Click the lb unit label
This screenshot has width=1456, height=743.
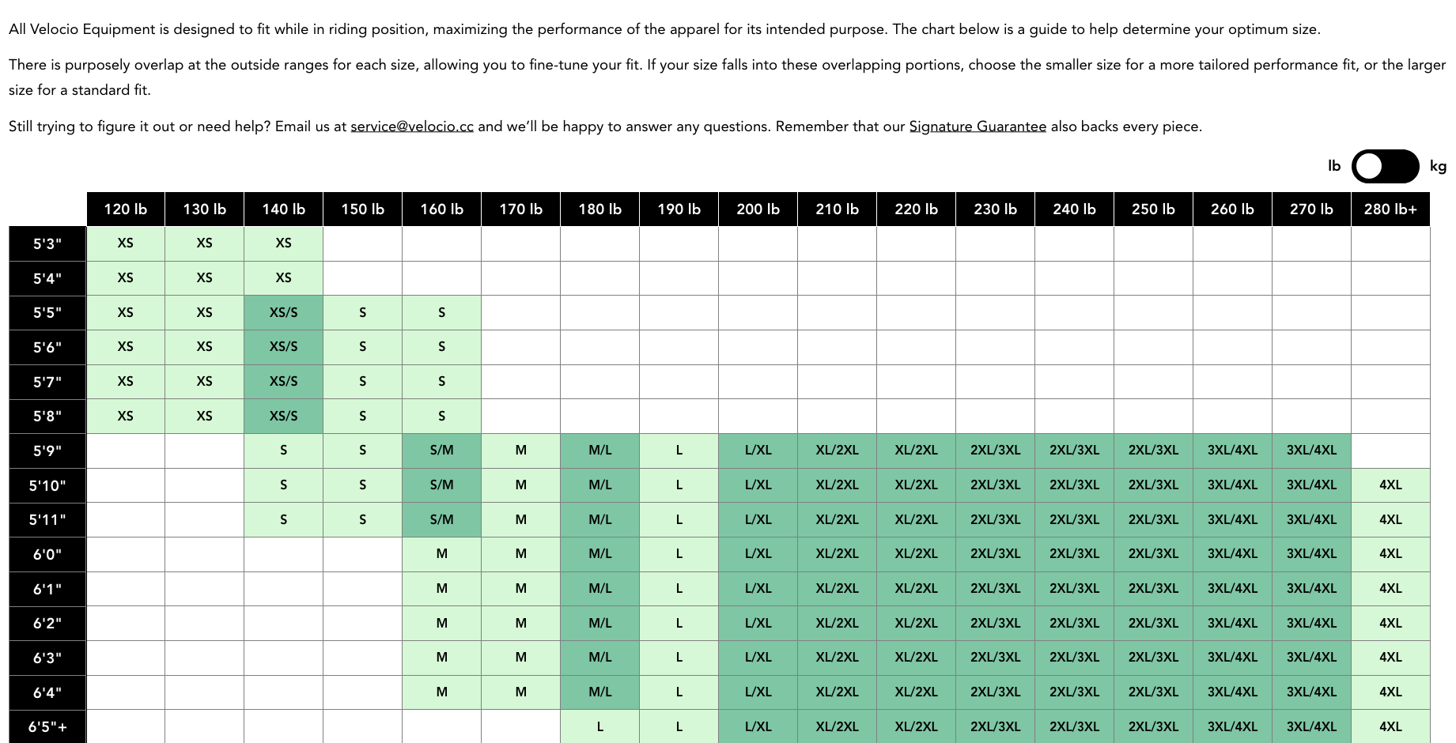[x=1334, y=166]
